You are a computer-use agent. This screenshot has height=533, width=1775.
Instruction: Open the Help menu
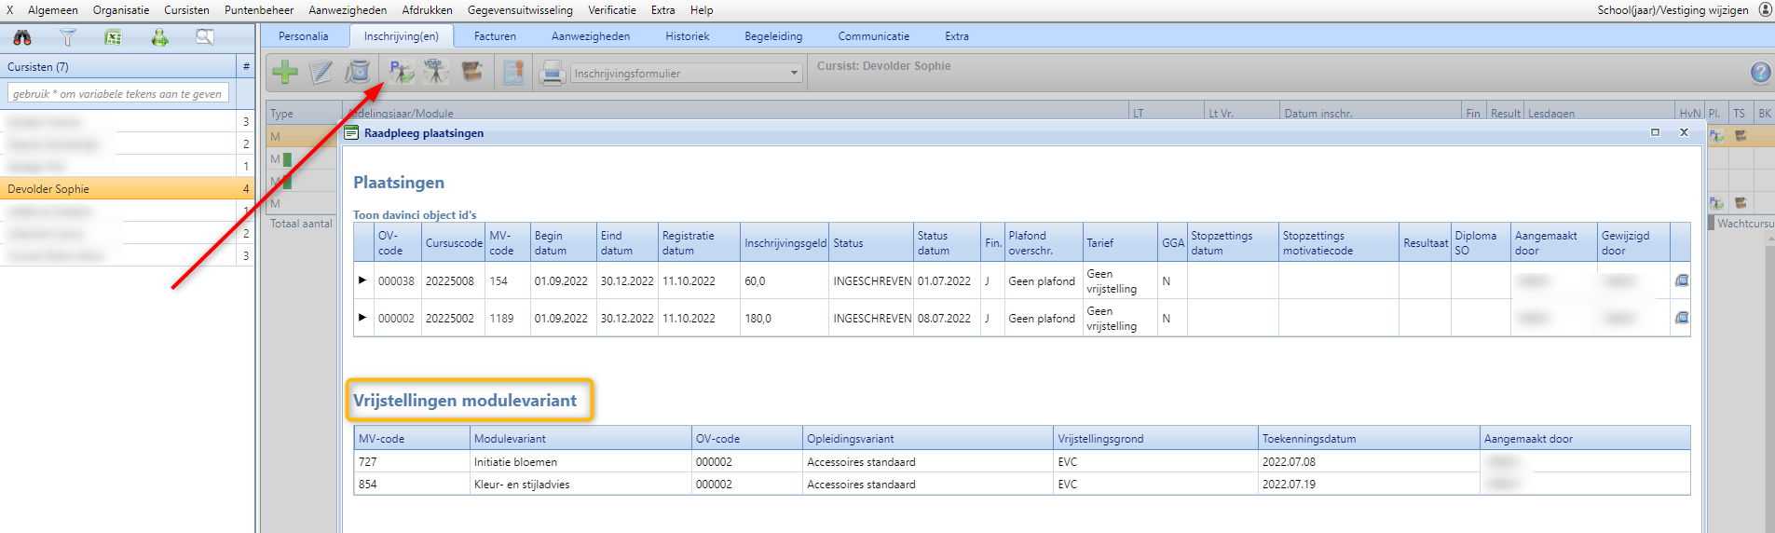pos(702,10)
